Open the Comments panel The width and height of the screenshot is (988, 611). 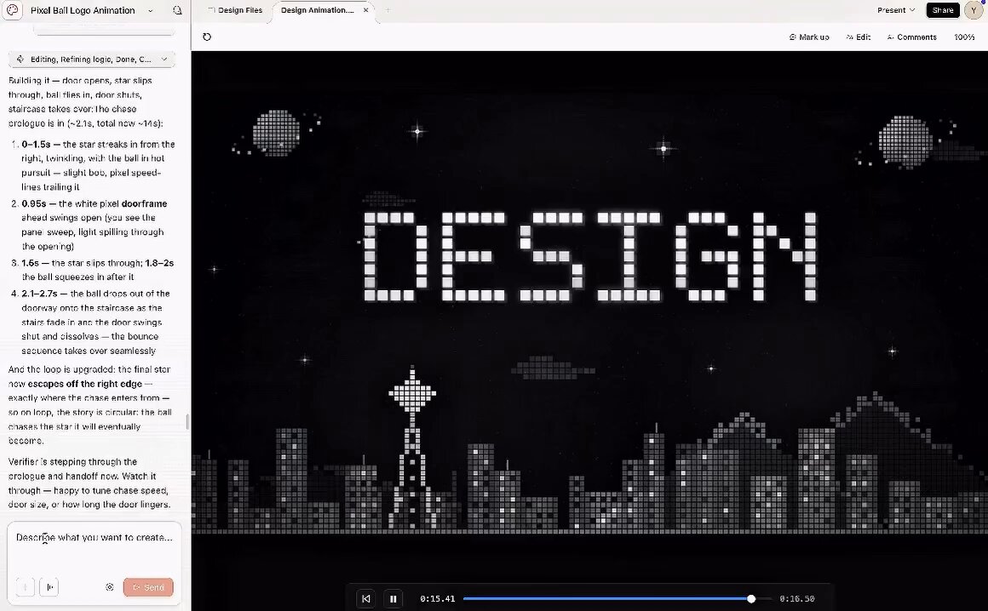click(911, 37)
